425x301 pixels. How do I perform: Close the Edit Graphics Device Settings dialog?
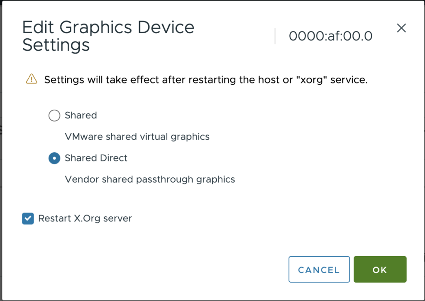(401, 28)
